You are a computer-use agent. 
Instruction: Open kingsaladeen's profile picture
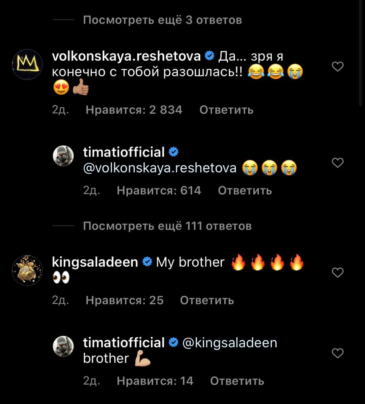click(27, 270)
